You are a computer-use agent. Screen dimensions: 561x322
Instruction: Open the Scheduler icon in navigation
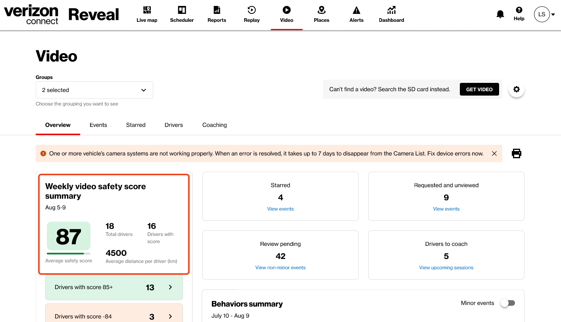(x=182, y=10)
